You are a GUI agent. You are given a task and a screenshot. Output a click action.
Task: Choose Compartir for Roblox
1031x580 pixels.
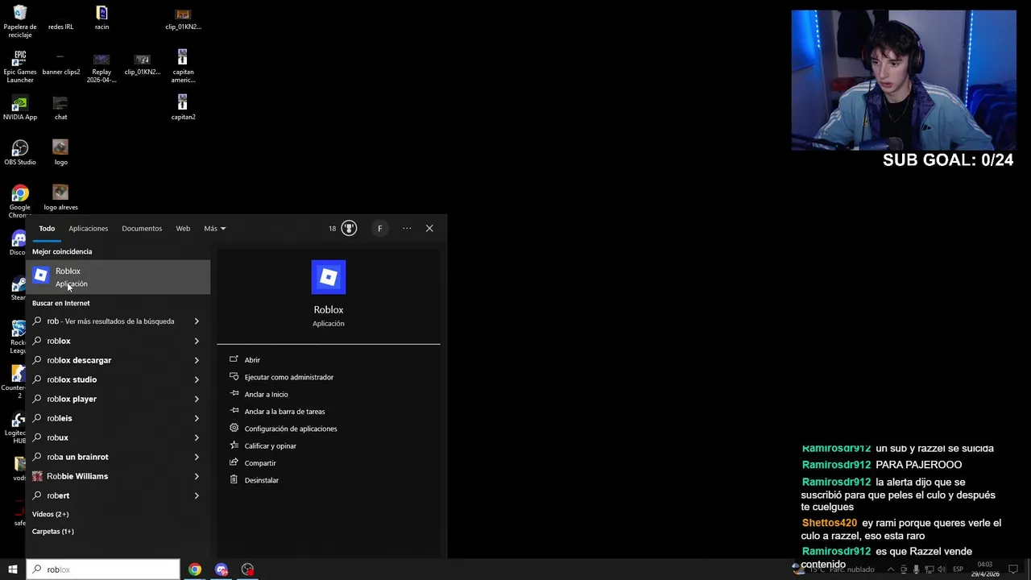point(260,463)
